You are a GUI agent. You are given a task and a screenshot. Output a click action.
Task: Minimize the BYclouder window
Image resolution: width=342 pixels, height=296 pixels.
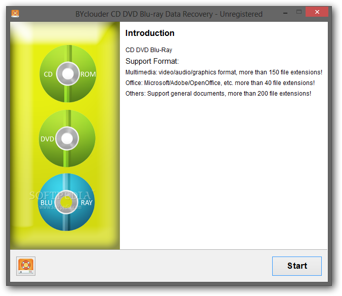(x=285, y=13)
